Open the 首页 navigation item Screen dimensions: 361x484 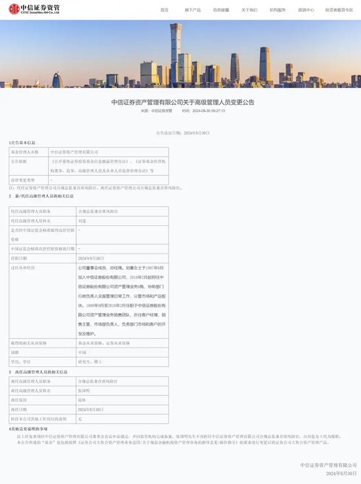165,10
